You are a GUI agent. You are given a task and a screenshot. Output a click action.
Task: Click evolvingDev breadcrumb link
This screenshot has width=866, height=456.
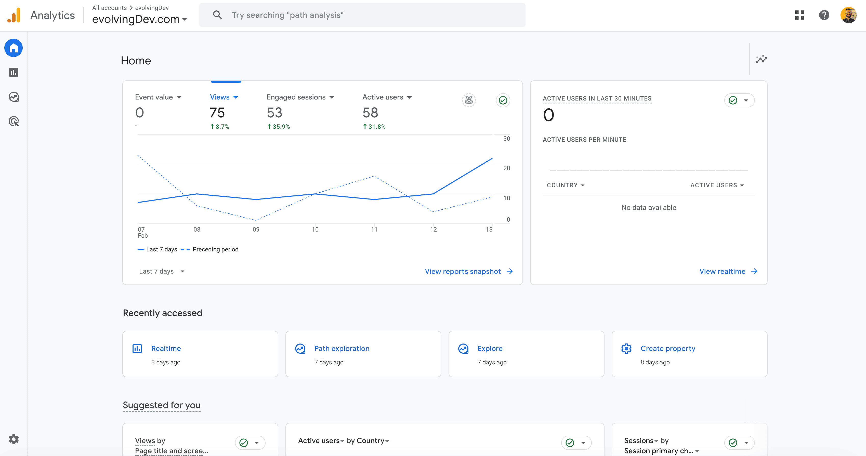[152, 8]
